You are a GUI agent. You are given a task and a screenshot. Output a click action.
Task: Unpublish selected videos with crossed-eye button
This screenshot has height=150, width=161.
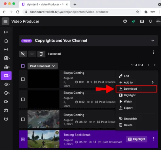(x=23, y=54)
